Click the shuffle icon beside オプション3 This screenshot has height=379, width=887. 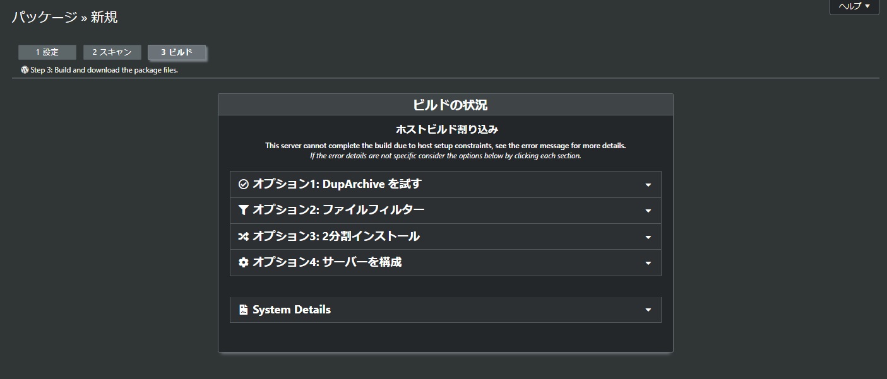[244, 236]
